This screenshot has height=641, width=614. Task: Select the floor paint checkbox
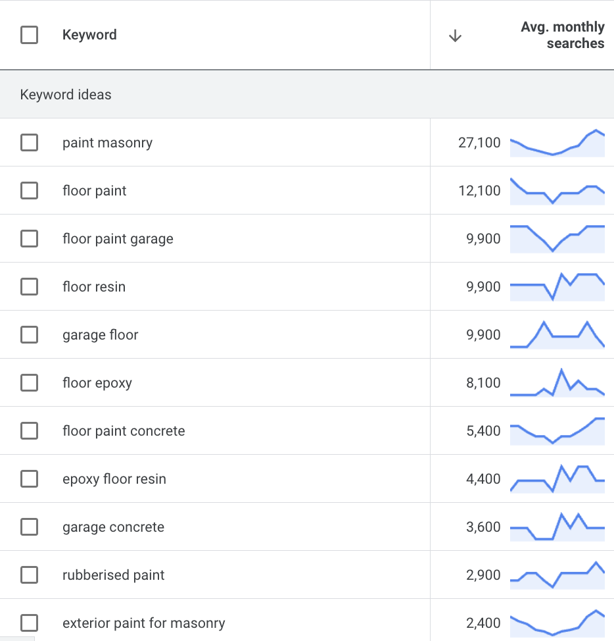coord(29,191)
